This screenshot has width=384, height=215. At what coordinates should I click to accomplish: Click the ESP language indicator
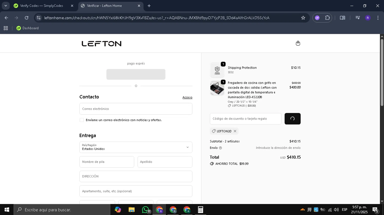[345, 210]
